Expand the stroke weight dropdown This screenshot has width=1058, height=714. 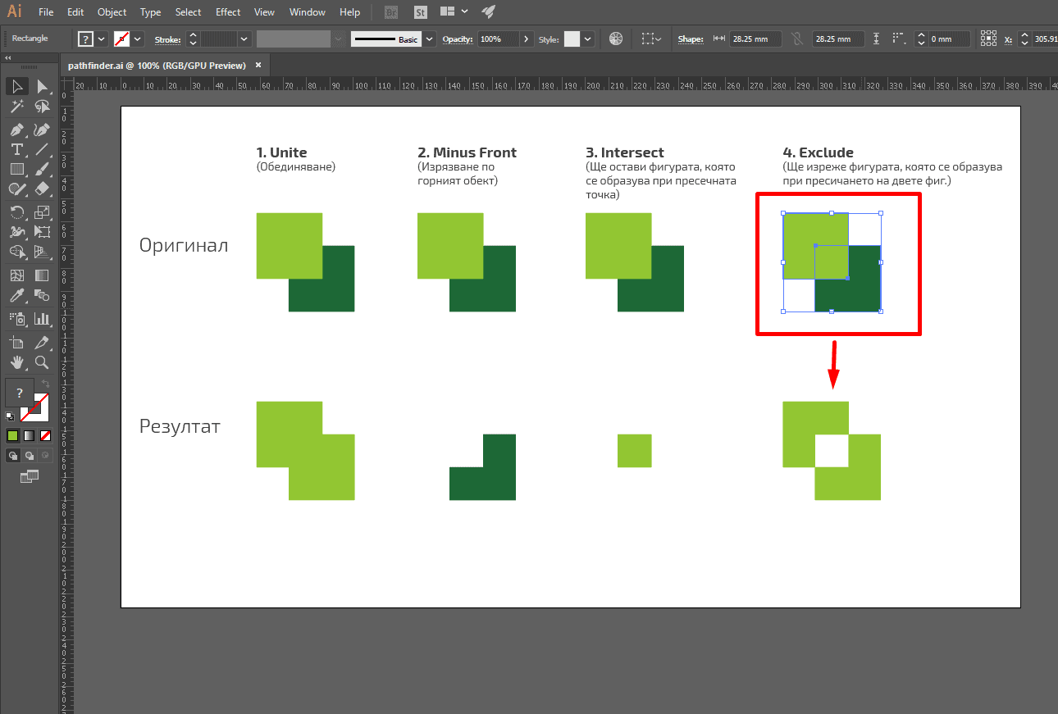pyautogui.click(x=244, y=39)
